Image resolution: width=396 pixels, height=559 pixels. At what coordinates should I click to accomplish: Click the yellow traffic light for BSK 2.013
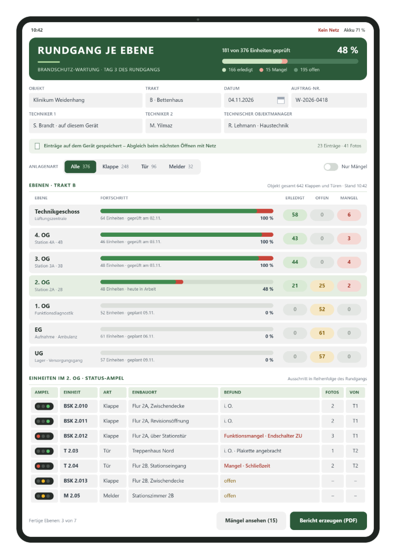point(43,481)
